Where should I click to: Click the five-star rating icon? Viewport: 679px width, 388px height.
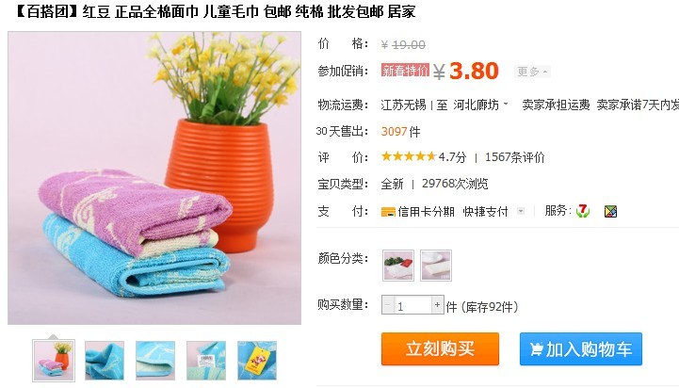tap(409, 156)
